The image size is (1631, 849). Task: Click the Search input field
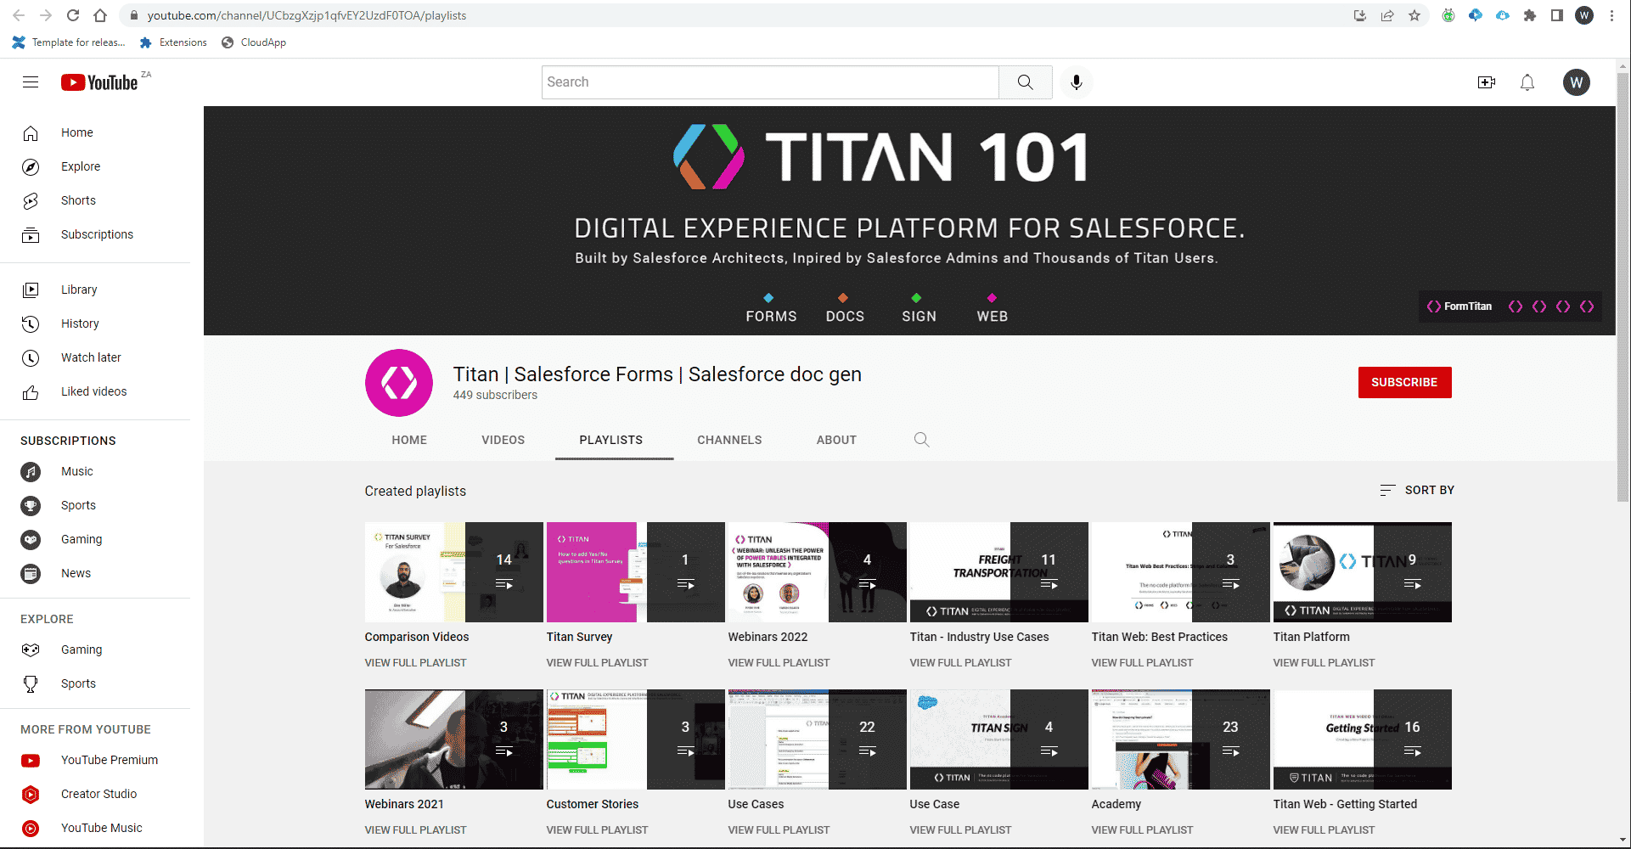pos(770,82)
